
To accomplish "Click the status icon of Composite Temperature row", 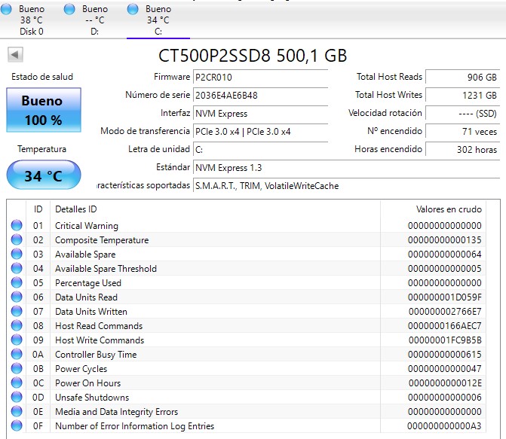I will point(17,239).
